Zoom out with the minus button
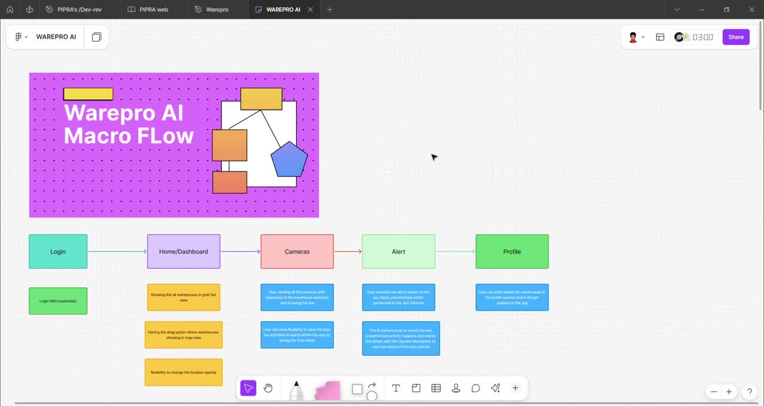764x406 pixels. pyautogui.click(x=714, y=392)
